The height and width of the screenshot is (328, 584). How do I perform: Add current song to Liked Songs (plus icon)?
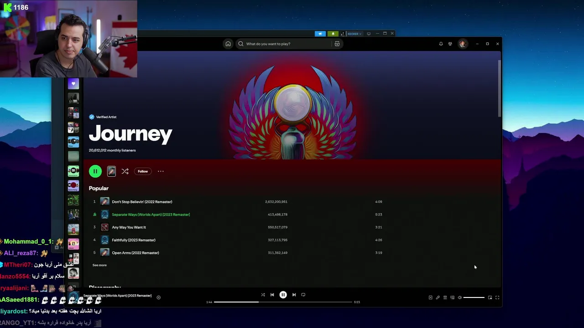click(x=158, y=297)
